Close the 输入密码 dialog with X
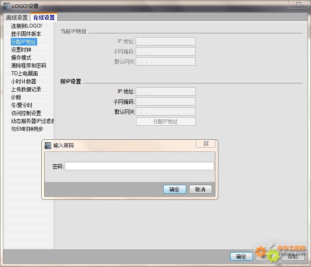Viewport: 311px width, 267px height. tap(206, 144)
